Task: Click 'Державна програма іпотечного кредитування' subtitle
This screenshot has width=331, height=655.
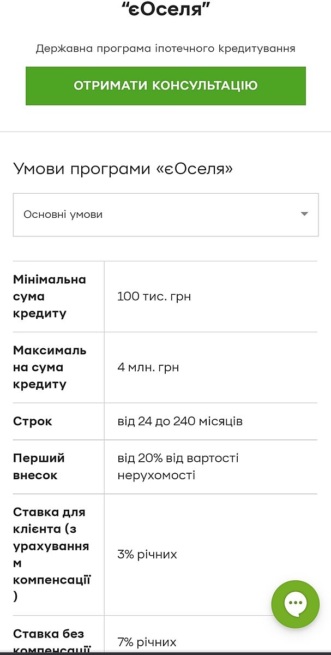Action: [165, 49]
